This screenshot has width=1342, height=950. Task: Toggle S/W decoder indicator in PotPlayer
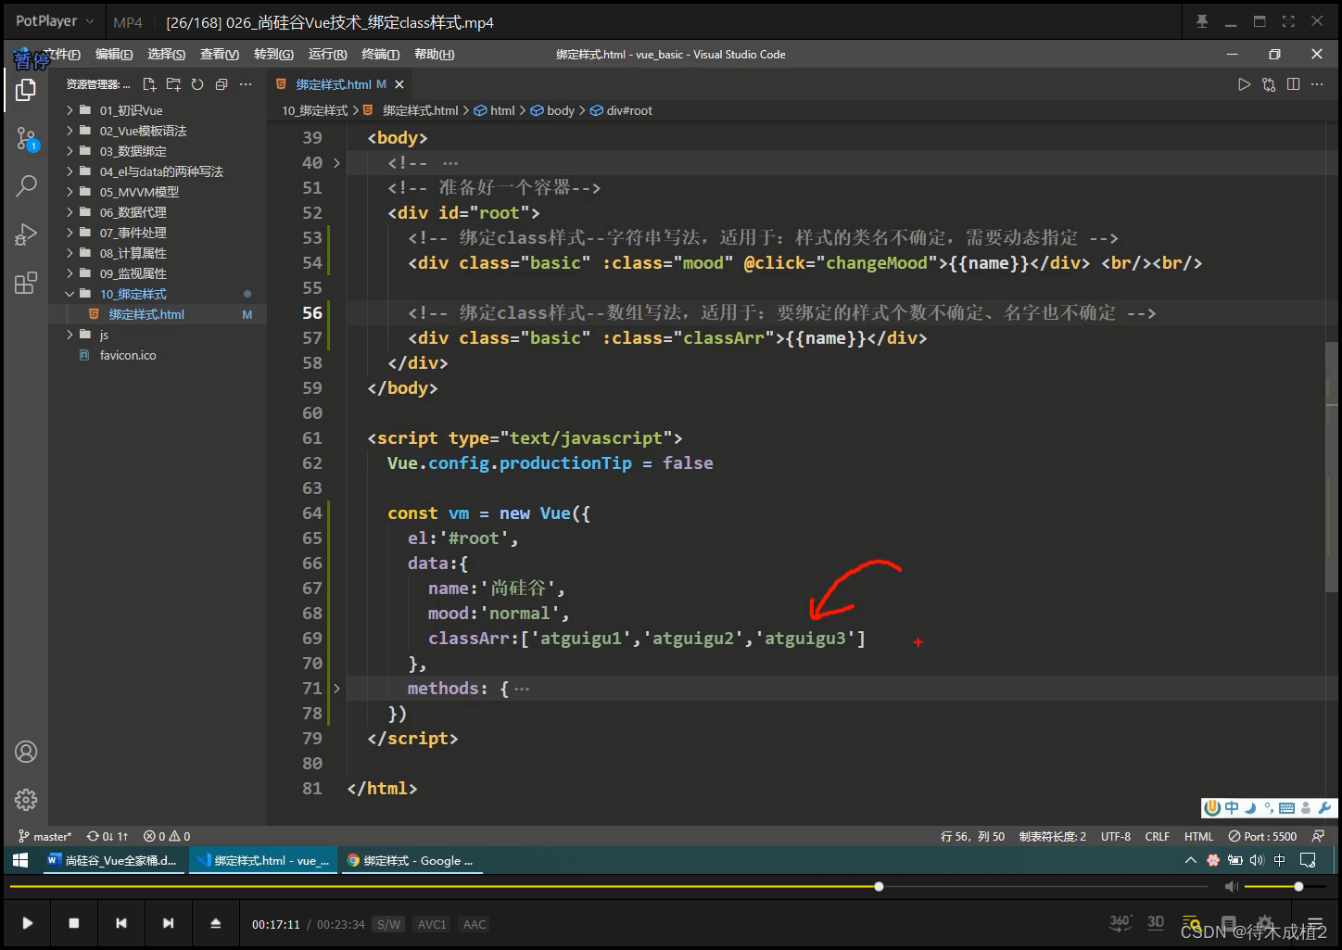point(388,924)
